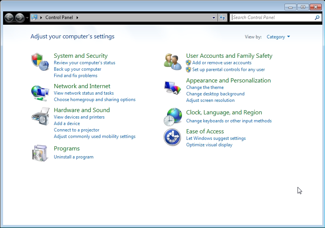Click inside the Search Control Panel field
This screenshot has width=325, height=228.
point(273,17)
